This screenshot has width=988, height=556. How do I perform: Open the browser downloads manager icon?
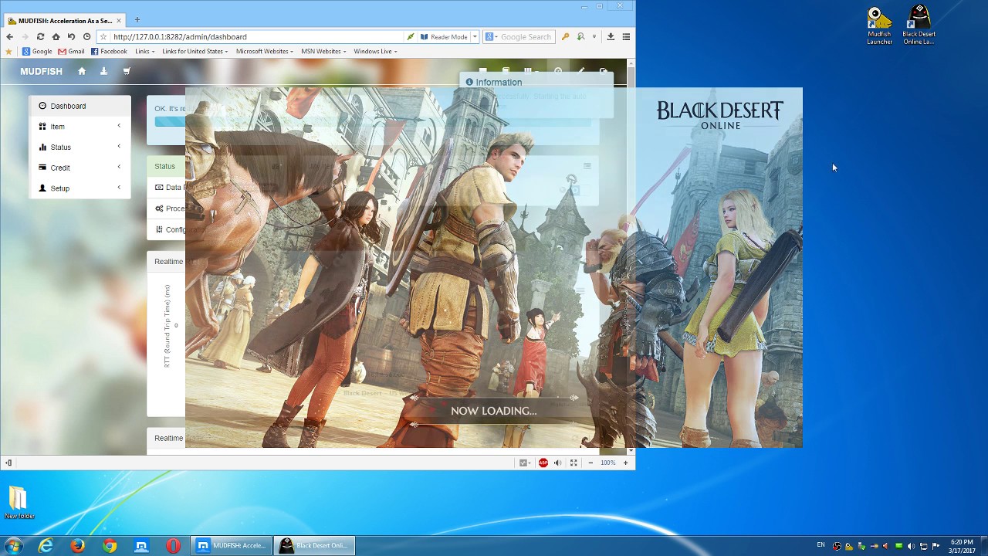pyautogui.click(x=611, y=36)
